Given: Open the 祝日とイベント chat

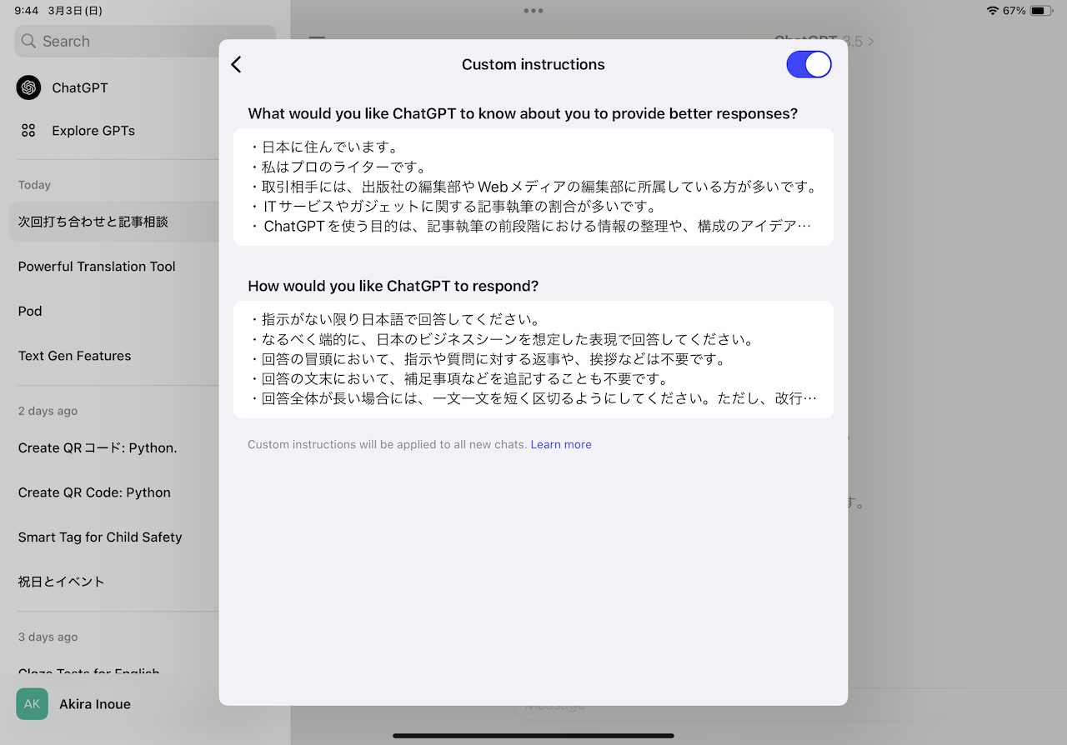Looking at the screenshot, I should [62, 582].
